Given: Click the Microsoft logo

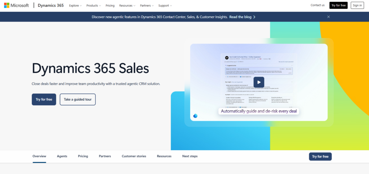Looking at the screenshot, I should (16, 5).
